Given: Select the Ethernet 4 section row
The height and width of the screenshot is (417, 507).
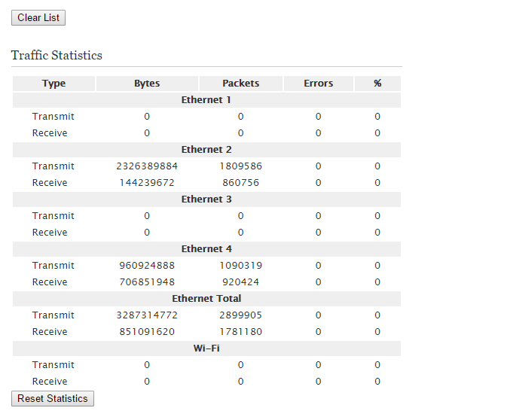Looking at the screenshot, I should (x=206, y=249).
